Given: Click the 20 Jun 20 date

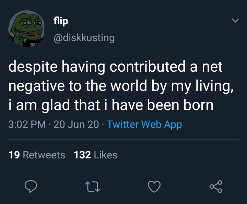Looking at the screenshot, I should (76, 124).
